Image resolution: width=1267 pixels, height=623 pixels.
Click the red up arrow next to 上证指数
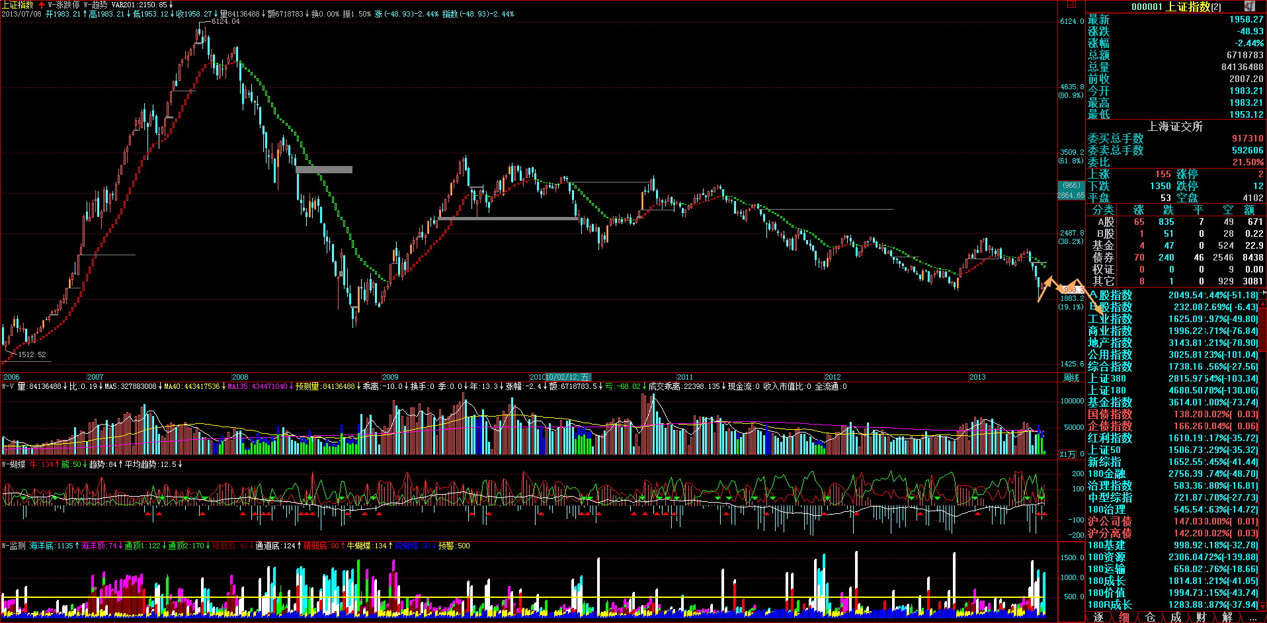coord(42,5)
